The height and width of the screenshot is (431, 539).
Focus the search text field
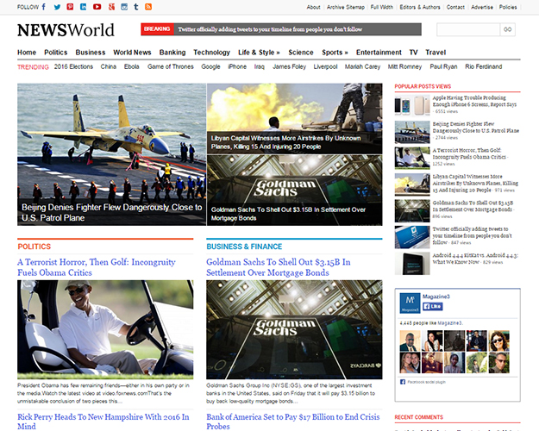pyautogui.click(x=468, y=29)
